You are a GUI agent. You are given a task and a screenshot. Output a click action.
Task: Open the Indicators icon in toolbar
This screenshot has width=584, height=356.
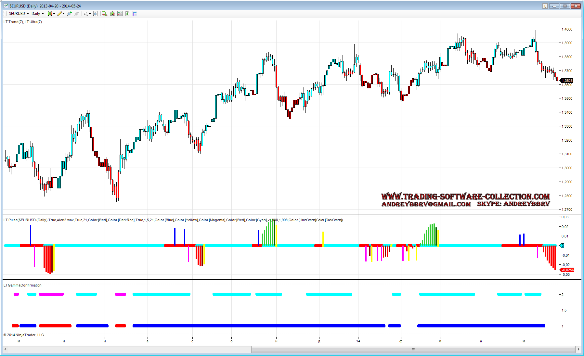coord(120,14)
